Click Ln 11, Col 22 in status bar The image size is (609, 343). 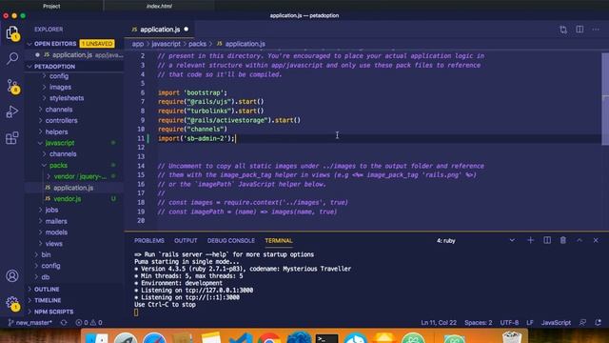[439, 322]
